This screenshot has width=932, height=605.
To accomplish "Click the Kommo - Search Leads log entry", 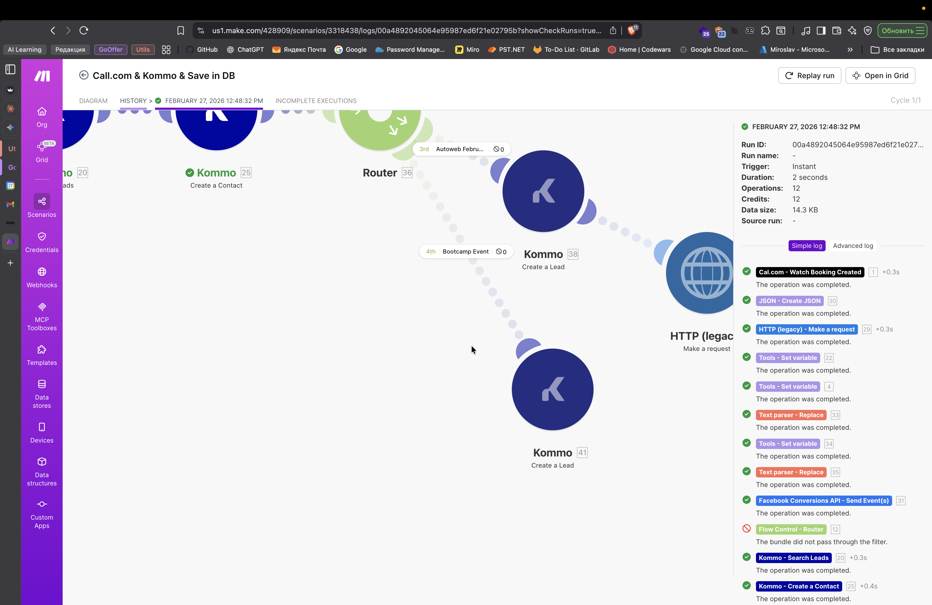I will (793, 558).
